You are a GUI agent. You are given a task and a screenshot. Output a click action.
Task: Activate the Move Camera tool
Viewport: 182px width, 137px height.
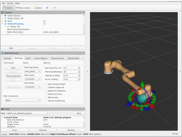pos(23,8)
